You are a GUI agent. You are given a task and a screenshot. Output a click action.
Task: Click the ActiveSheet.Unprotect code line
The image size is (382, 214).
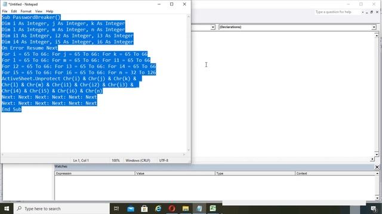click(72, 78)
